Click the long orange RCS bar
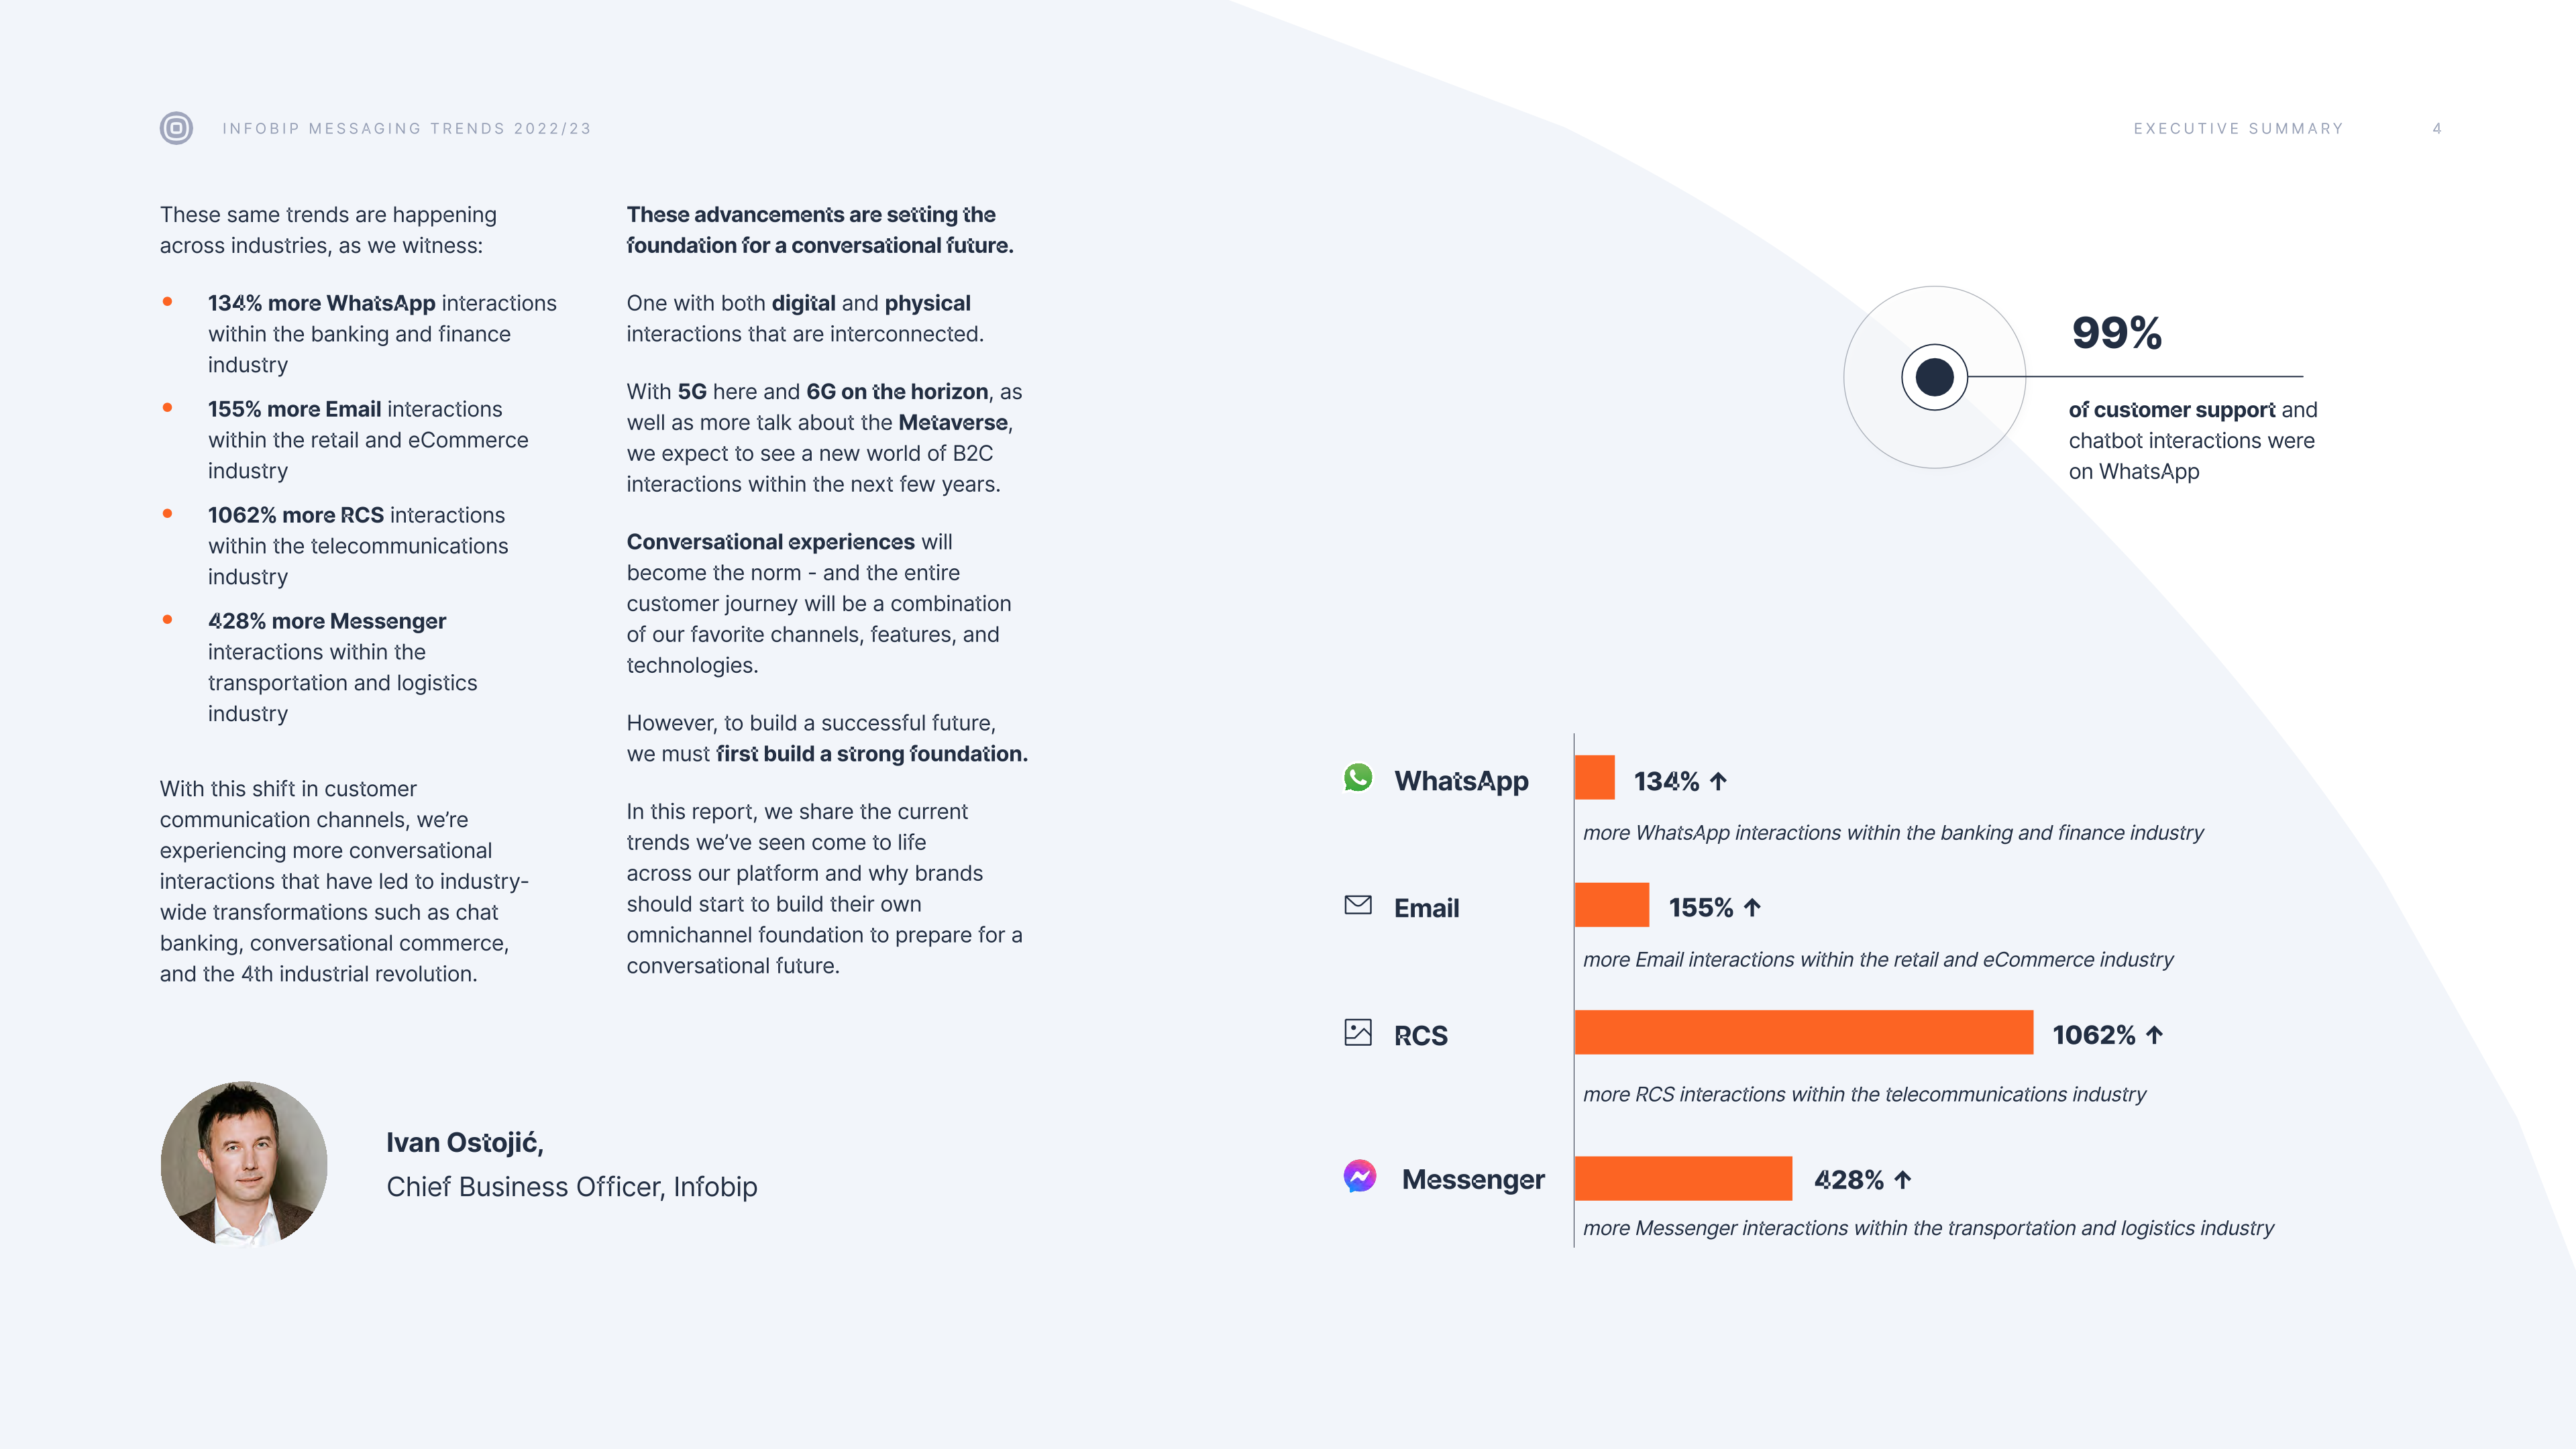Screen dimensions: 2576x1449 1803,1032
